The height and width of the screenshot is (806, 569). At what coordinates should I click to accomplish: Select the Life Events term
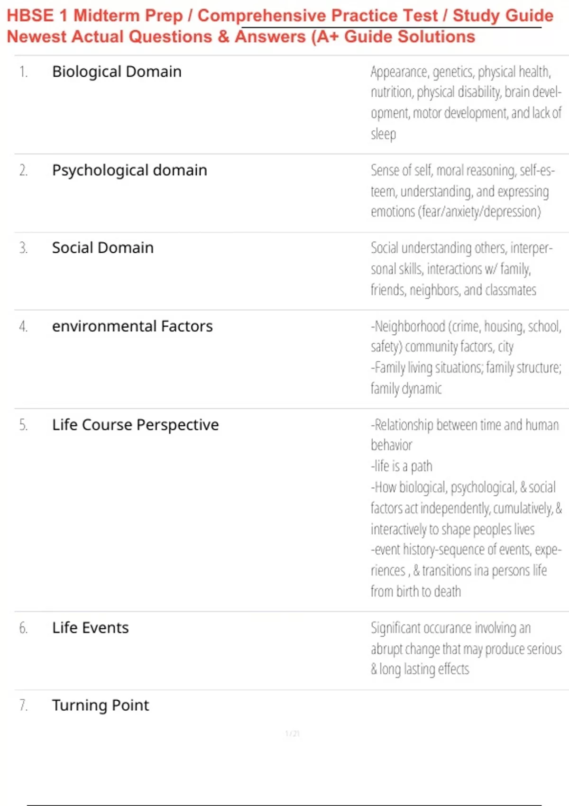(90, 628)
